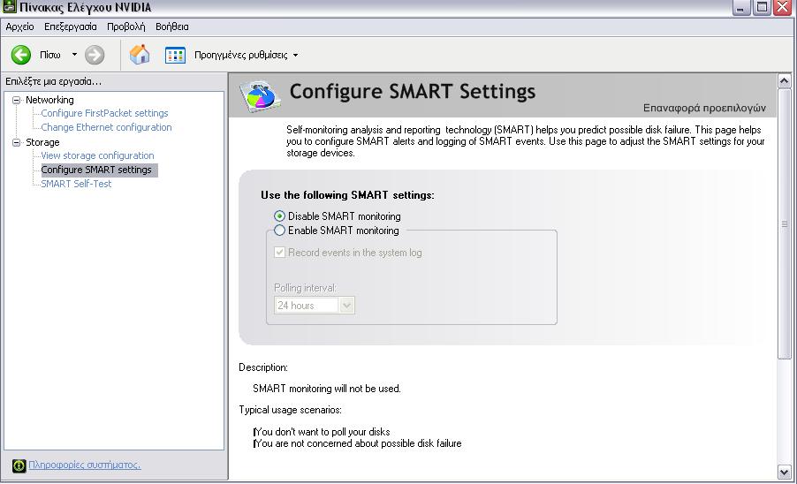
Task: Click the green Back arrow icon
Action: (x=21, y=55)
